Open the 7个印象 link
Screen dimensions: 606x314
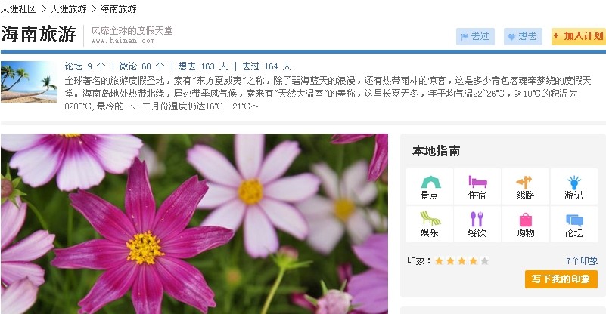(582, 261)
